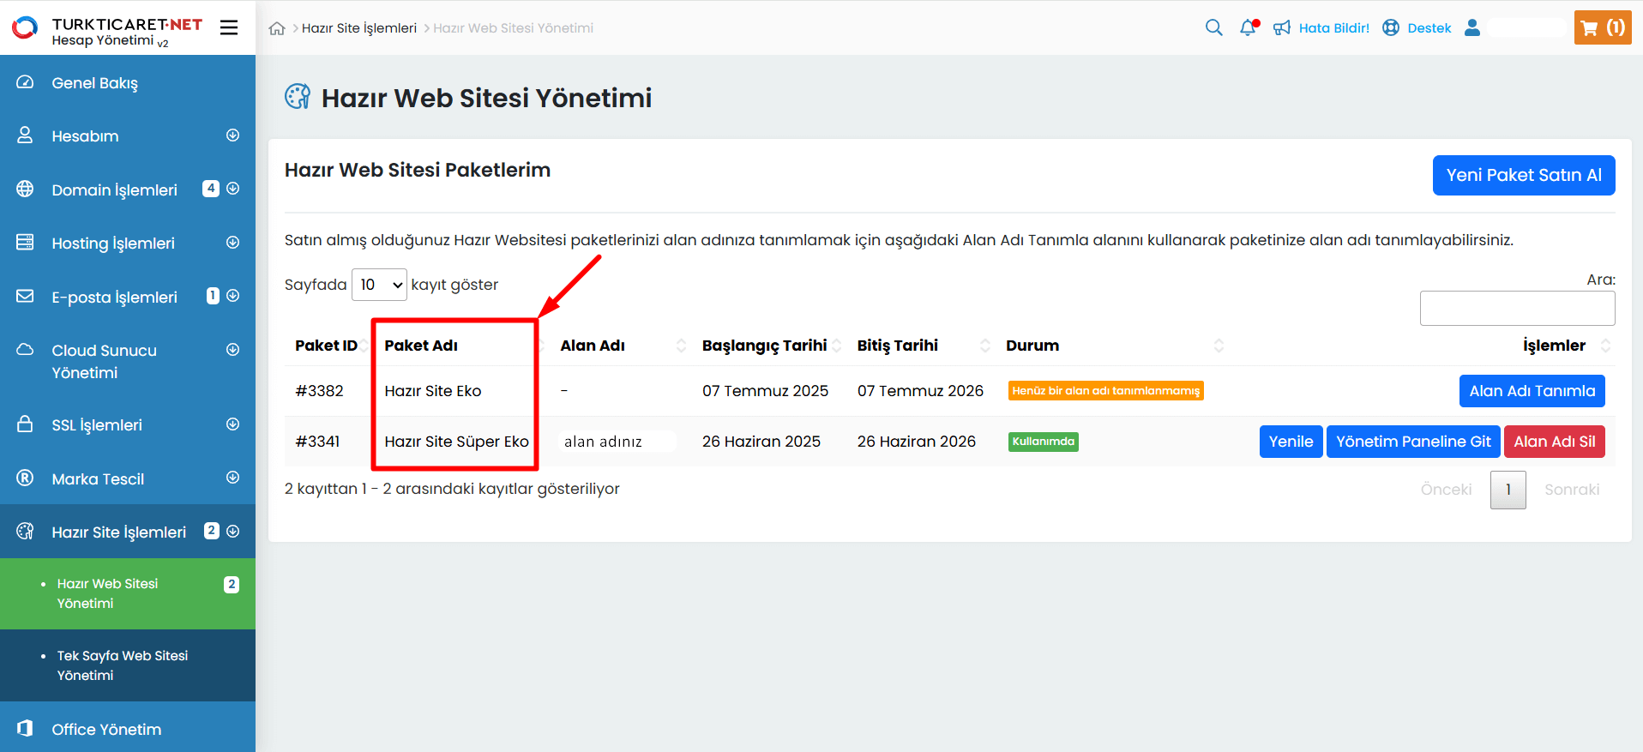Sort by Bitiş Tarihi column header
The height and width of the screenshot is (752, 1643).
click(x=897, y=346)
